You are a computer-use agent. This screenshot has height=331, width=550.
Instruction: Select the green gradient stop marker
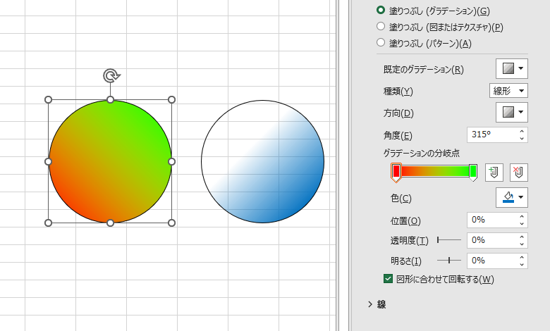coord(473,171)
